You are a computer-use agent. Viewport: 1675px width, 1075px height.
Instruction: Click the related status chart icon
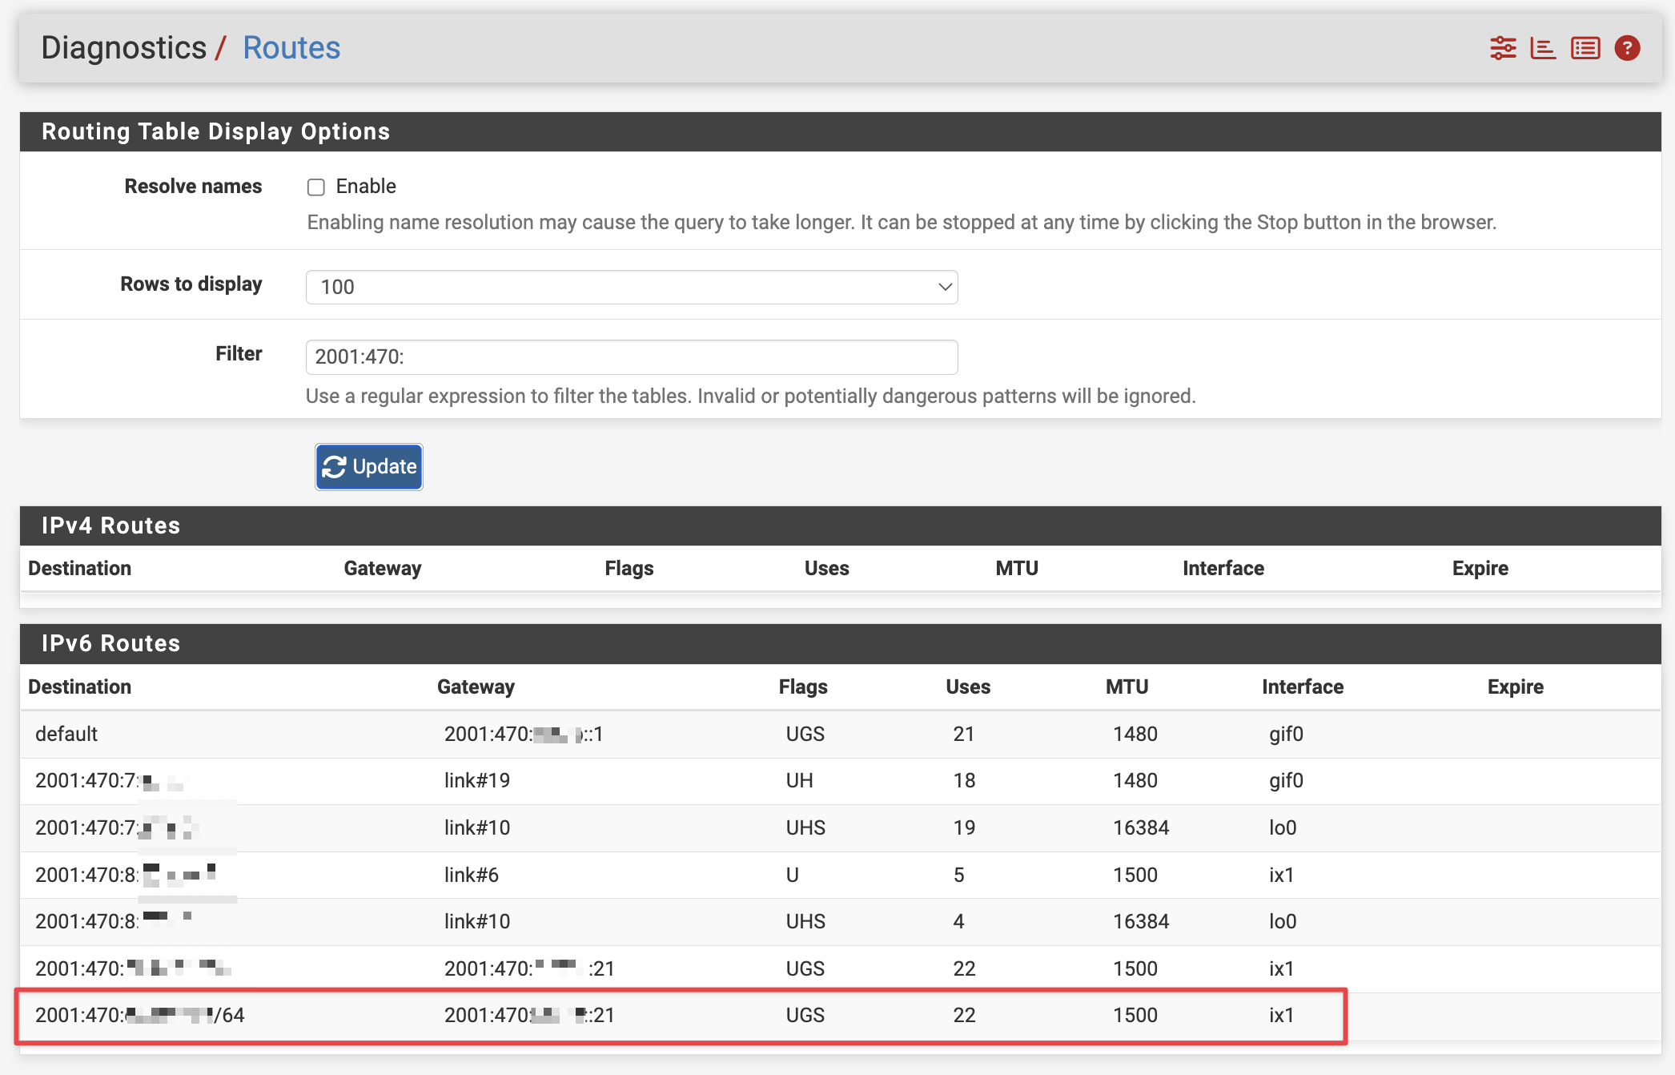pyautogui.click(x=1543, y=48)
